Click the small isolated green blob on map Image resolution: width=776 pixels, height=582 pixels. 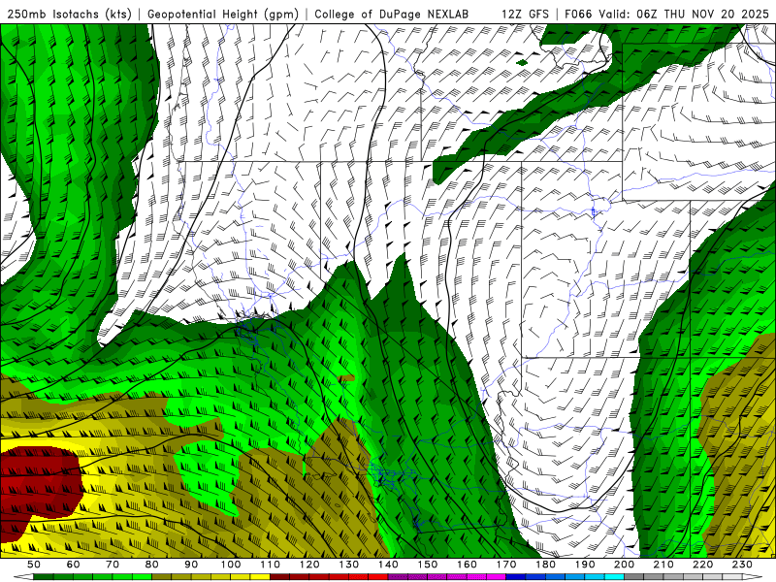point(522,62)
